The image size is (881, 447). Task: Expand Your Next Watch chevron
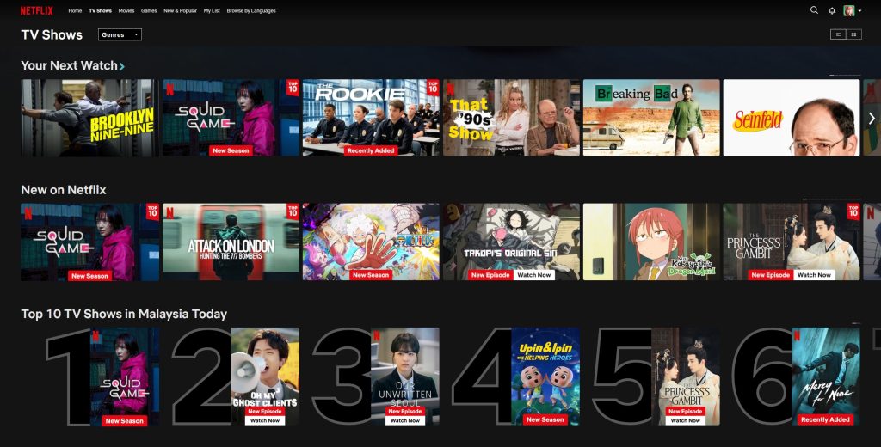[122, 66]
